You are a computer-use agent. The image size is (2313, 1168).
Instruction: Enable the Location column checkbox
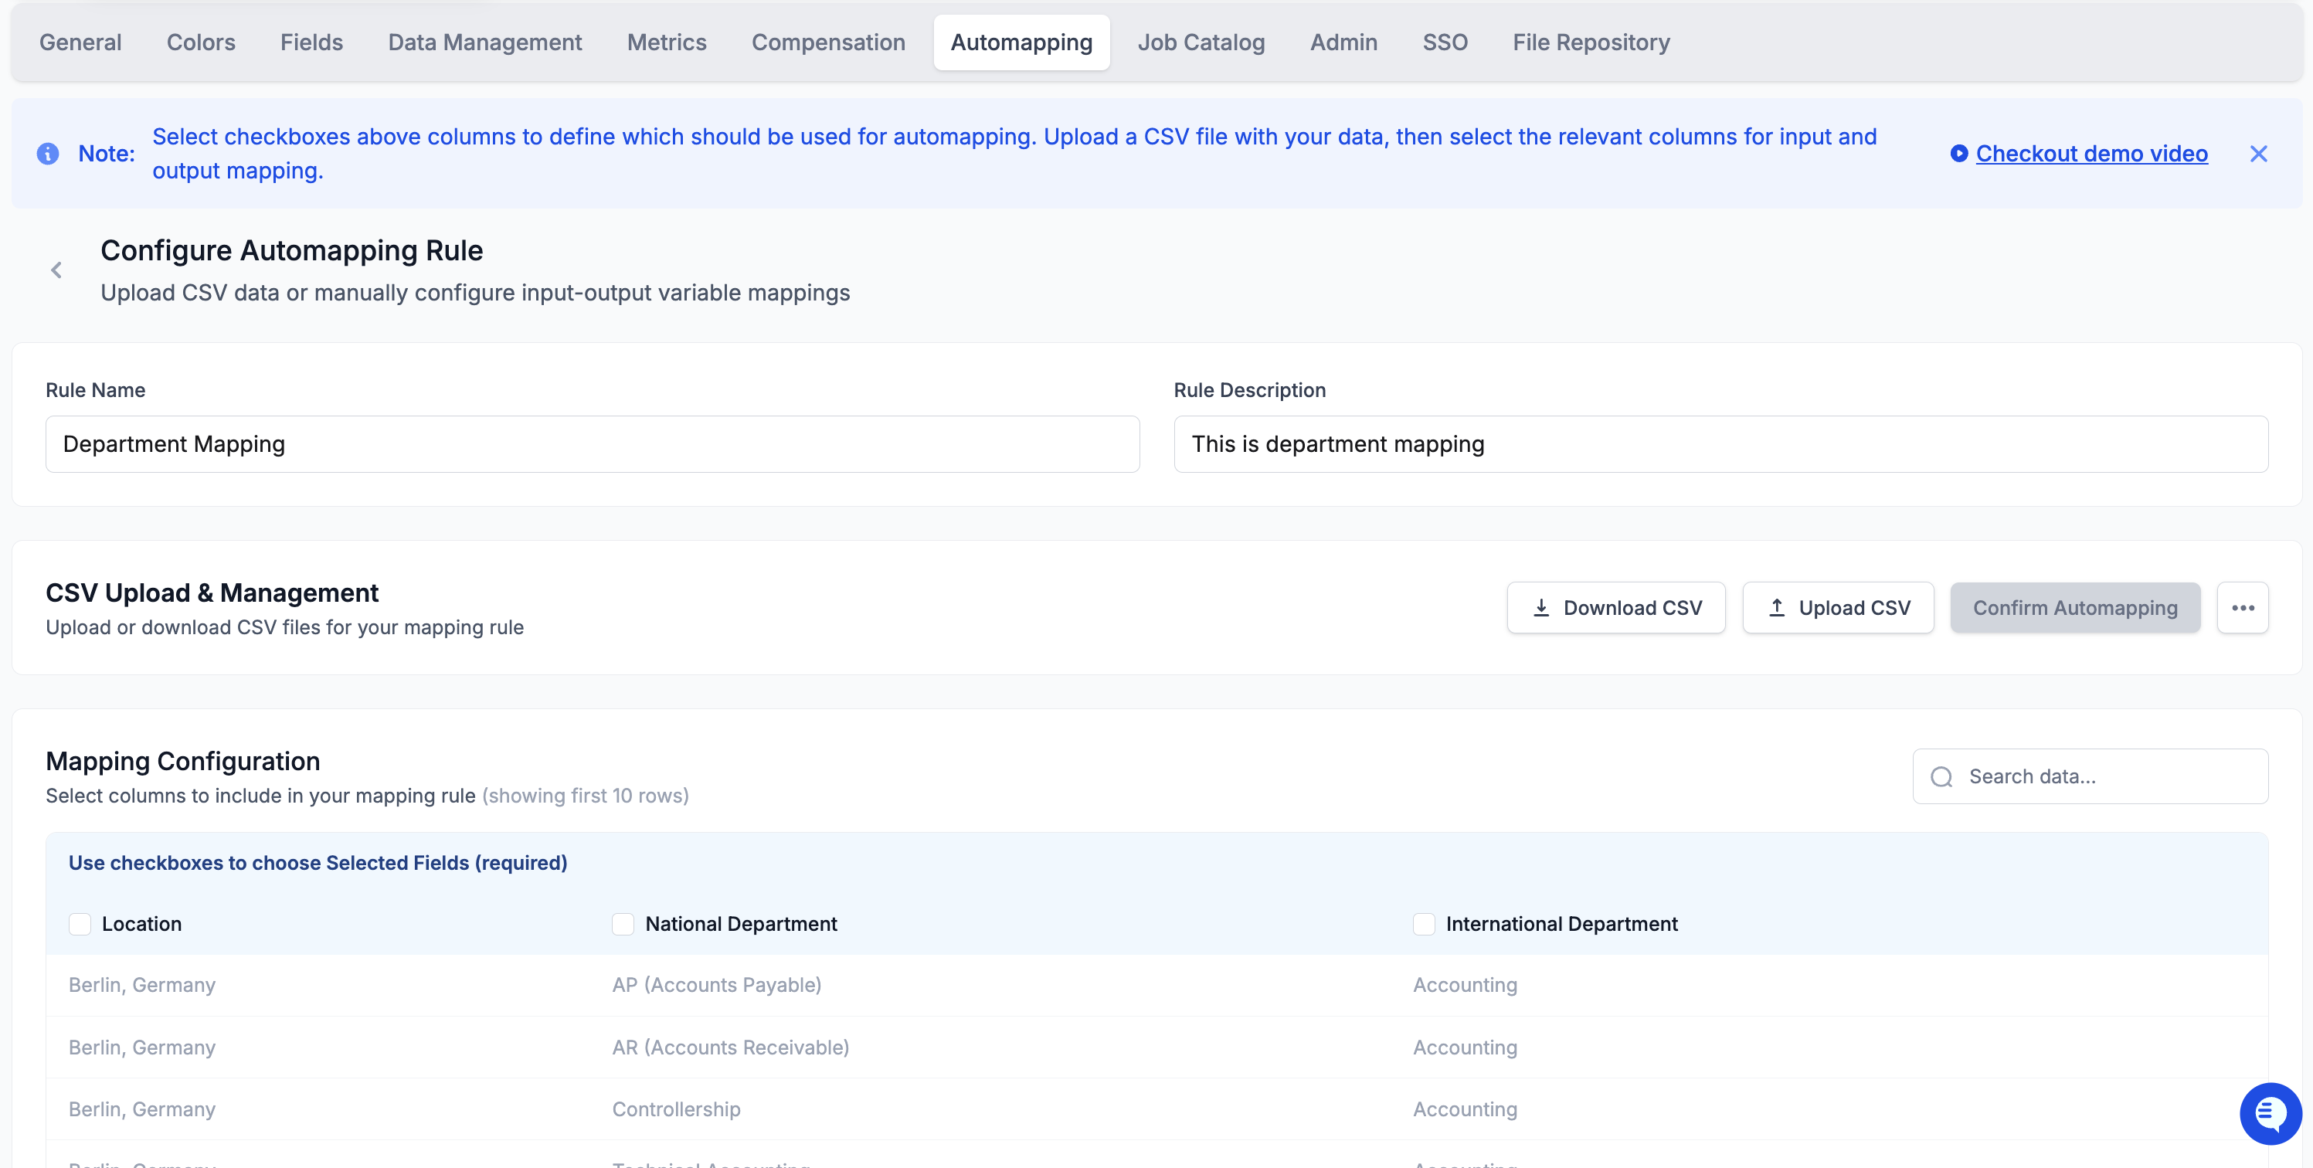tap(80, 924)
